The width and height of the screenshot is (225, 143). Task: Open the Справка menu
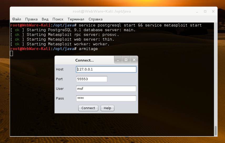pyautogui.click(x=95, y=19)
